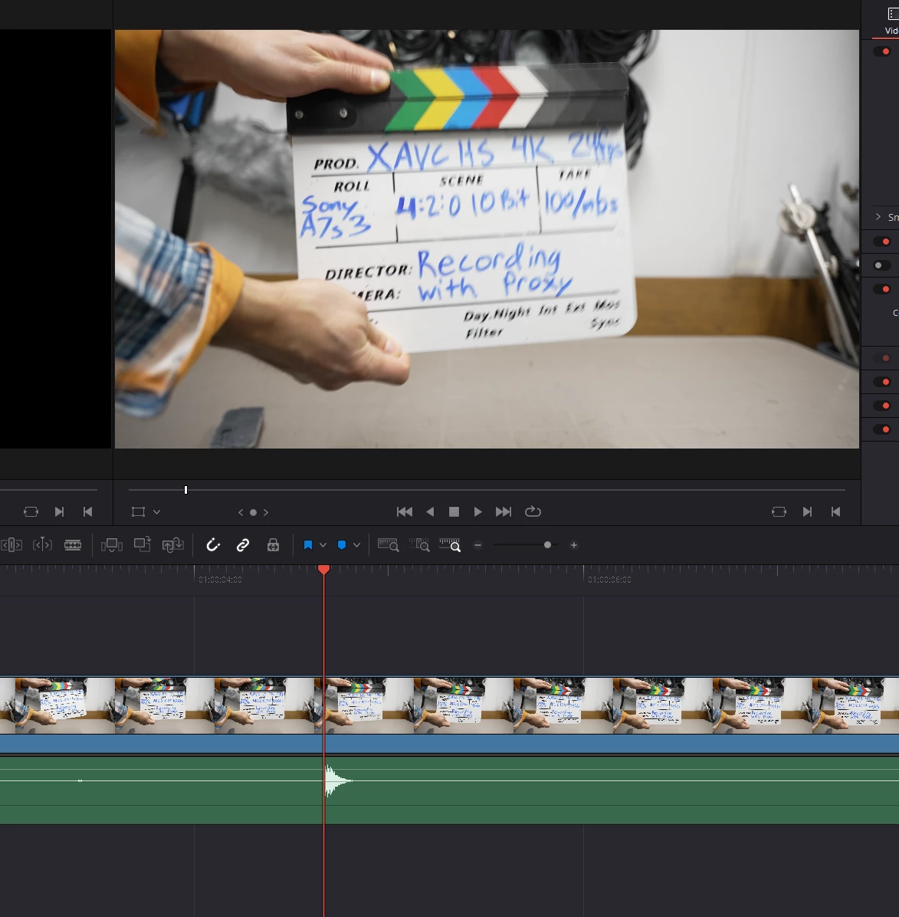899x917 pixels.
Task: Open the Flag color dropdown arrow
Action: click(323, 545)
